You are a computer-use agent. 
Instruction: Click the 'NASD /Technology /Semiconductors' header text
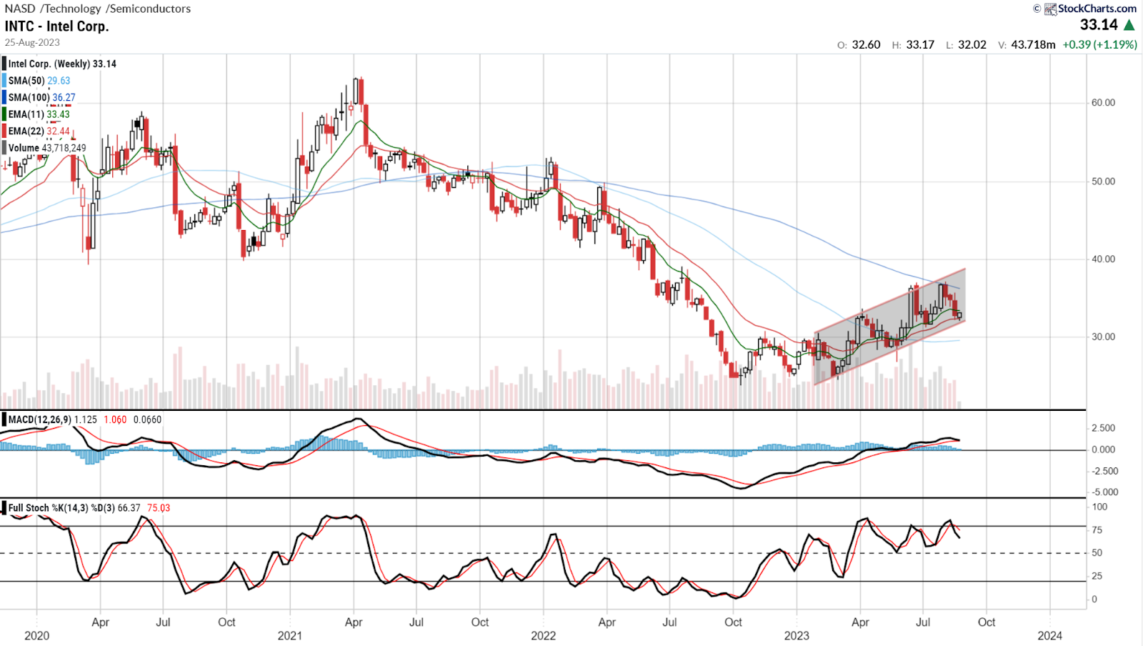[98, 9]
